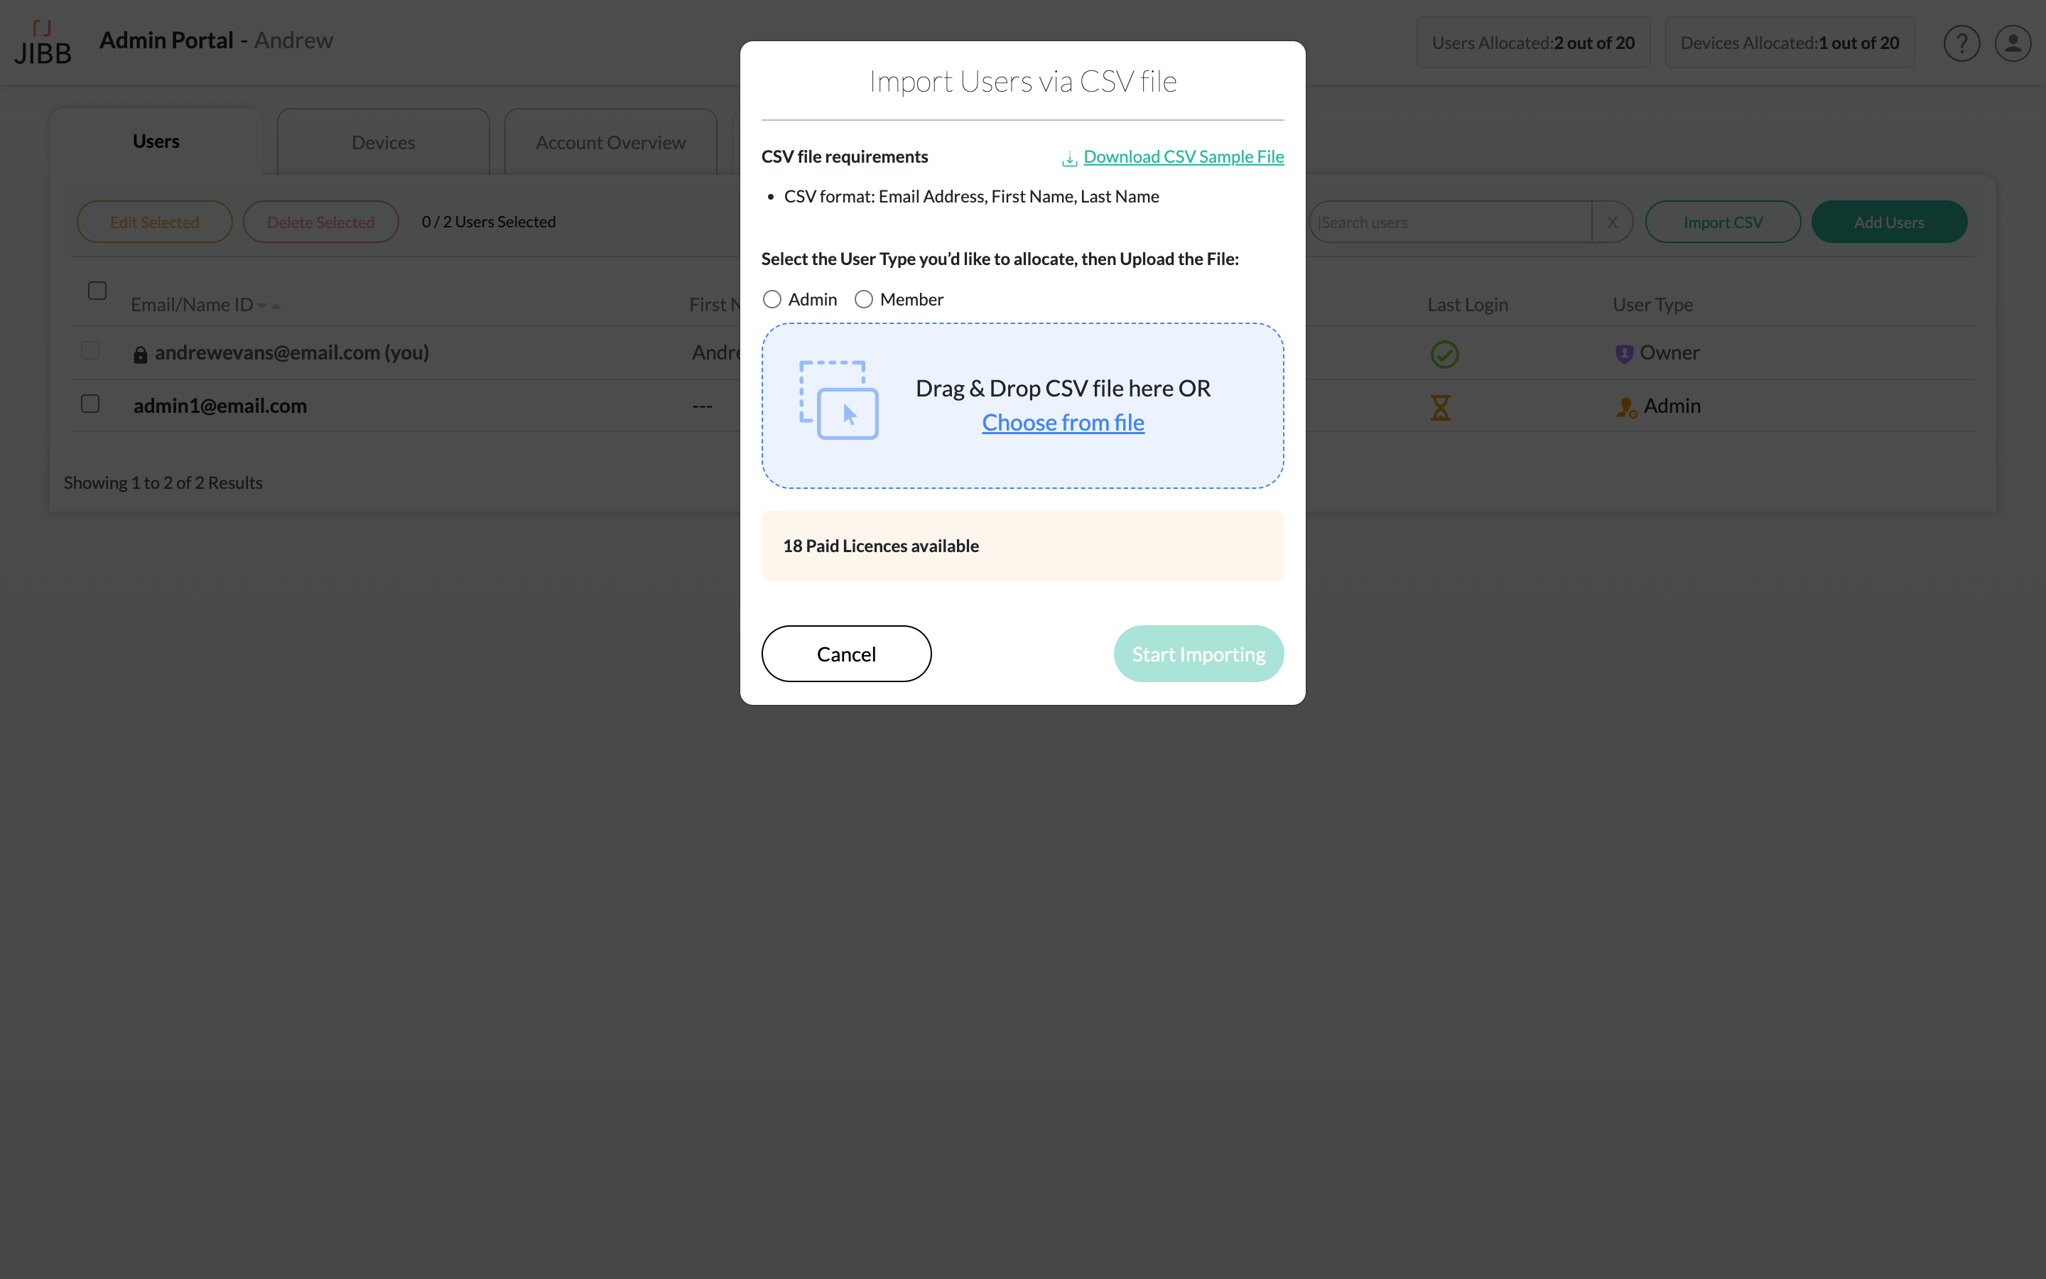Click andrewevans@email.com (you) text
The width and height of the screenshot is (2046, 1279).
292,352
